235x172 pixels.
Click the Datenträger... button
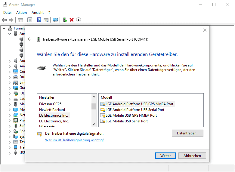click(x=187, y=133)
